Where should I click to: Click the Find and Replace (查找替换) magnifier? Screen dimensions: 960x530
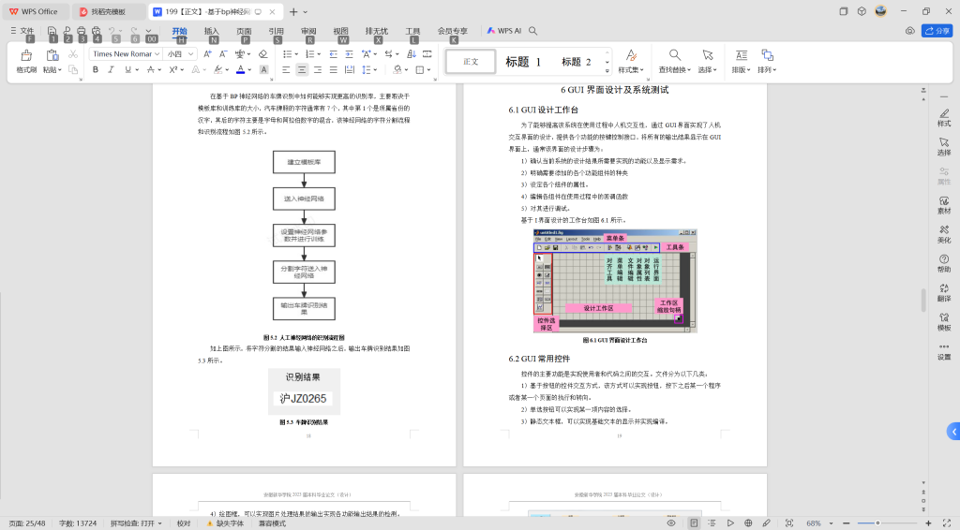(x=674, y=55)
